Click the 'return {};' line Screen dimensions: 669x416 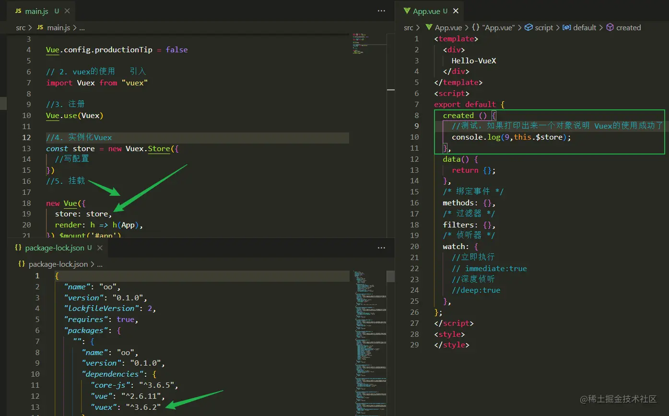(x=474, y=170)
